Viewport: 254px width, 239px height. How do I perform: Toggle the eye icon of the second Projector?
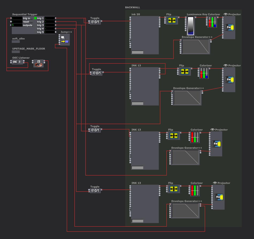tap(225, 65)
